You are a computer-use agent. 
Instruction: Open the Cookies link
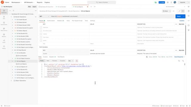click(x=182, y=21)
